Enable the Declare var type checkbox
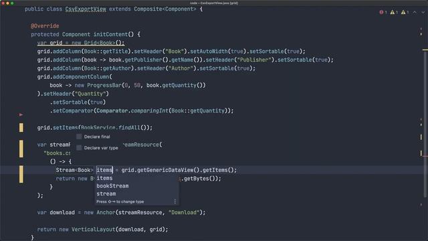Viewport: 428px width, 241px height. [x=79, y=148]
